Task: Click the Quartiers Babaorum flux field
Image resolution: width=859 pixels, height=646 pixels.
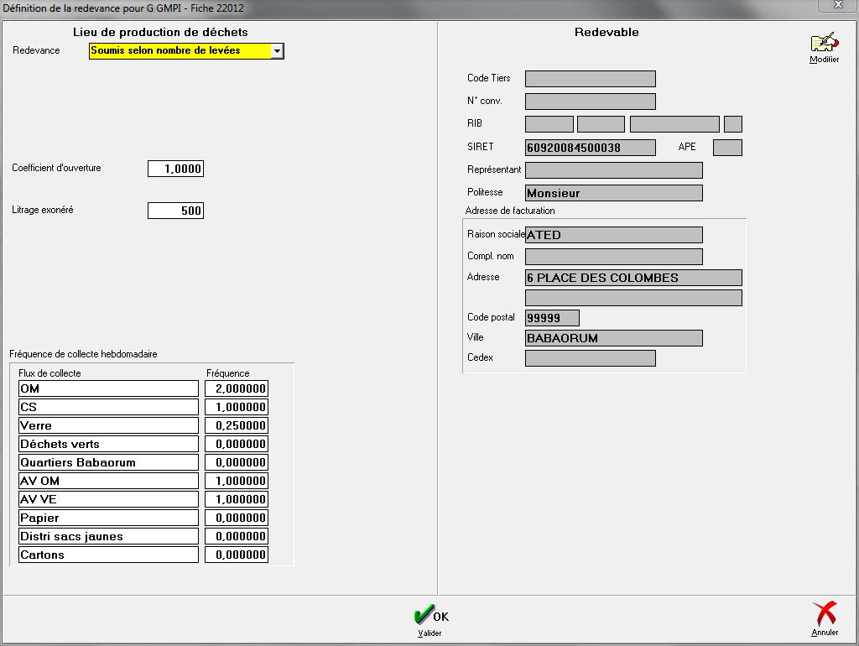Action: click(x=108, y=462)
